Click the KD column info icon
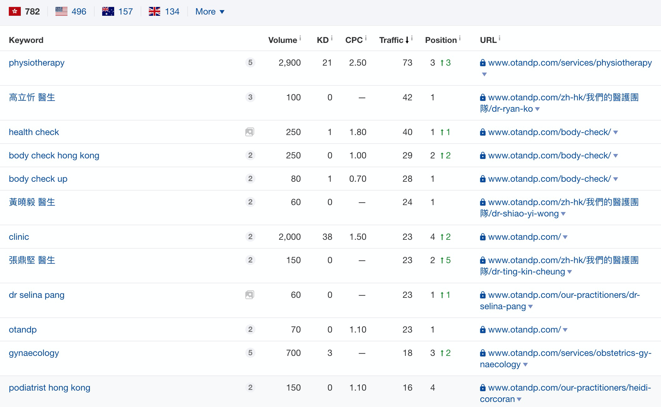 (332, 38)
